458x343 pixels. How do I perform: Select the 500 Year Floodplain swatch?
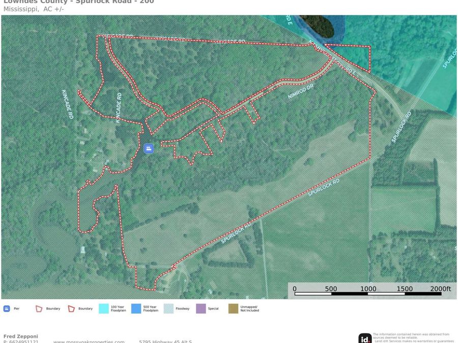136,308
